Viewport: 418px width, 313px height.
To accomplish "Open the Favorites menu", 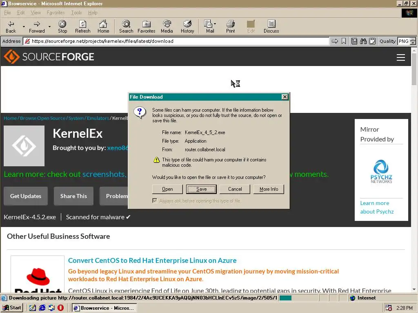I will click(x=56, y=13).
